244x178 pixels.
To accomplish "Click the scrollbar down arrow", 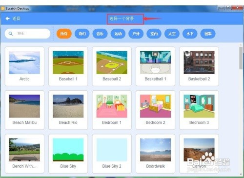I will click(x=241, y=174).
